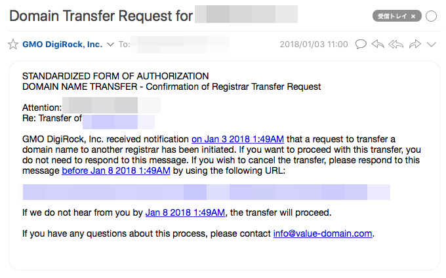446x278 pixels.
Task: Click the 'on Jan 3 2018 1:49AM' date link
Action: tap(237, 139)
